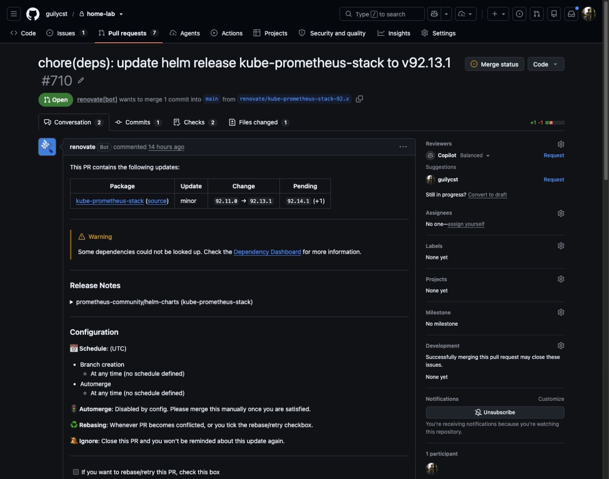Open the Issues repository tab
609x479 pixels.
click(66, 33)
